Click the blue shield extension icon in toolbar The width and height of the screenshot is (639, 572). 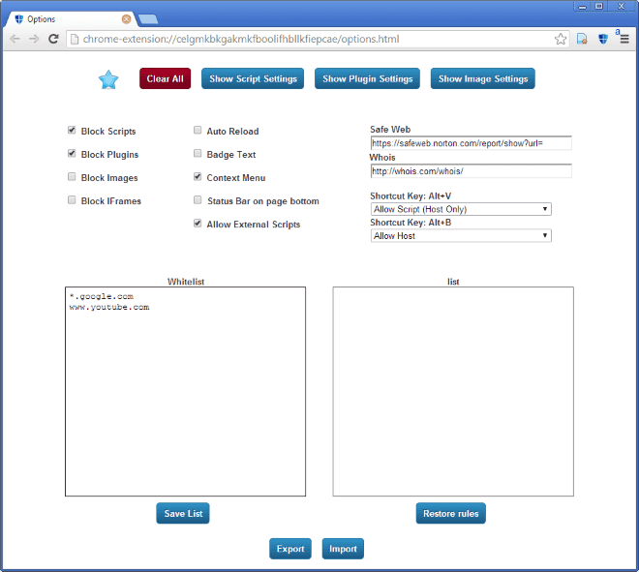click(602, 40)
